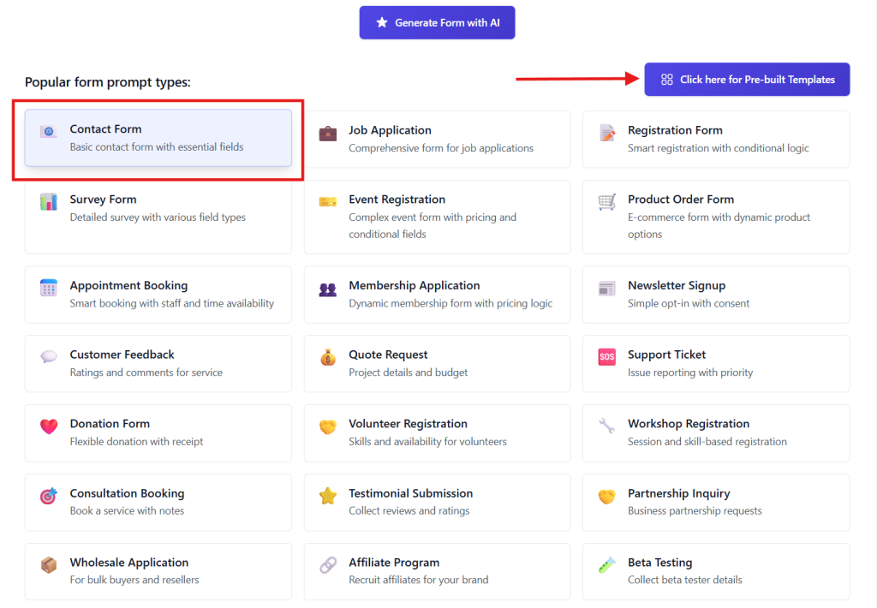Click 'Project details and budget' description

pyautogui.click(x=409, y=373)
